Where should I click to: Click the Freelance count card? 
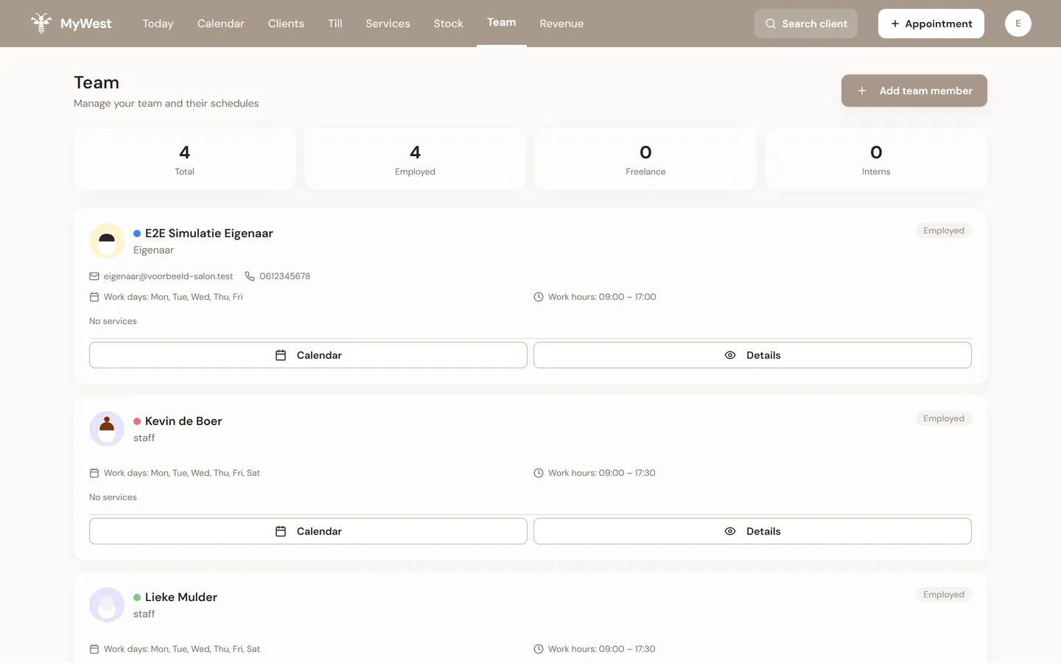tap(645, 159)
